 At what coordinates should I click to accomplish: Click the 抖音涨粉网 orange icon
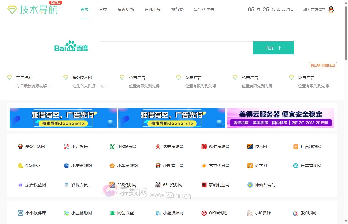point(295,146)
